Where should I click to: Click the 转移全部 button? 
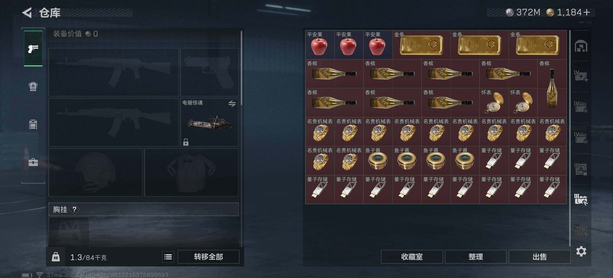[x=208, y=257]
